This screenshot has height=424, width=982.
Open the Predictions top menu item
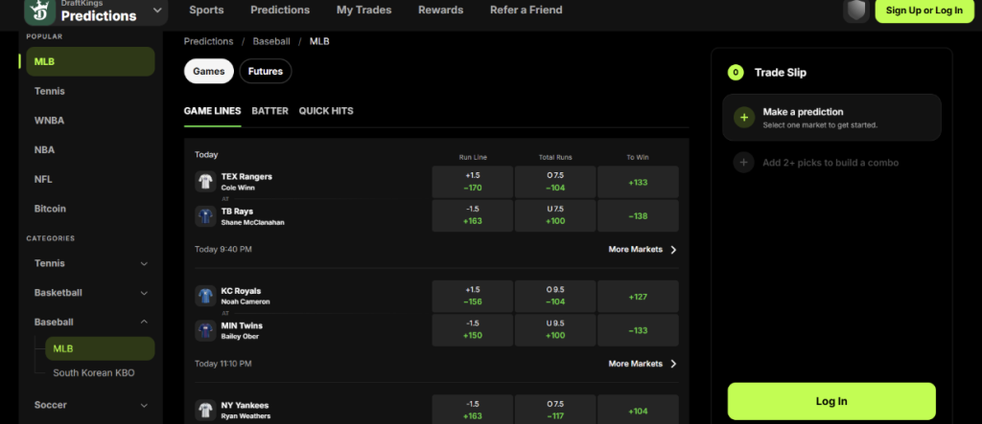[280, 10]
